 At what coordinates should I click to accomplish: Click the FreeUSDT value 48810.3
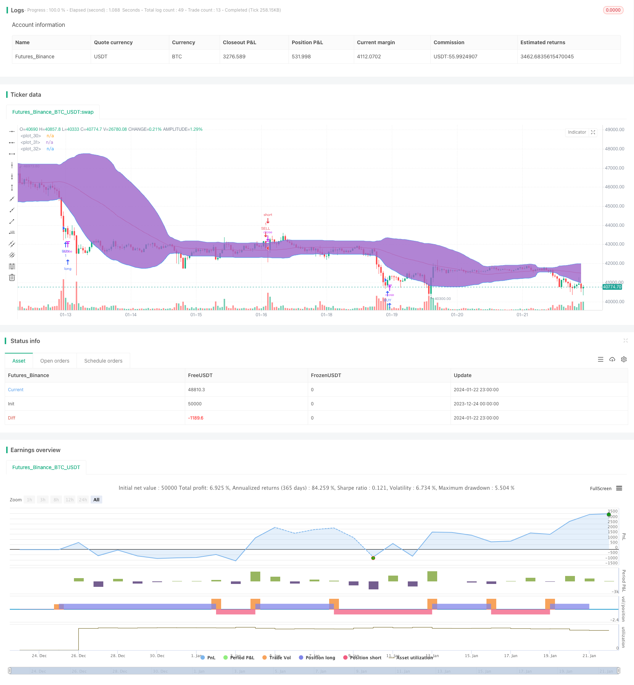(196, 390)
